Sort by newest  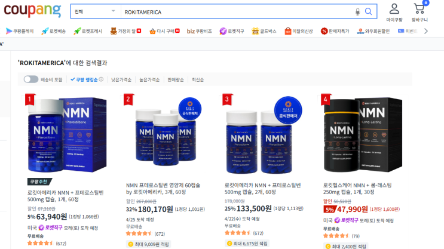(198, 80)
